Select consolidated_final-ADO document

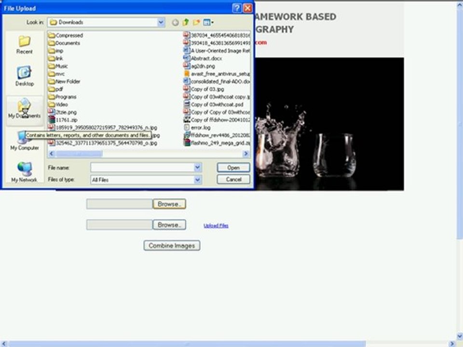tap(217, 81)
